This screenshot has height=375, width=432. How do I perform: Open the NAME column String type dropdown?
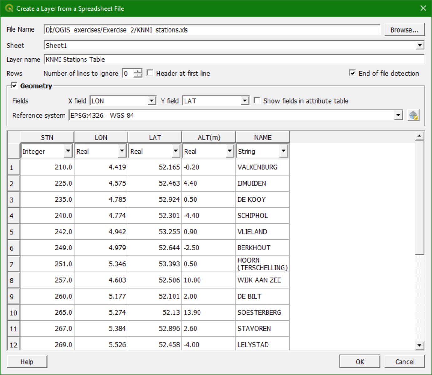pyautogui.click(x=284, y=151)
